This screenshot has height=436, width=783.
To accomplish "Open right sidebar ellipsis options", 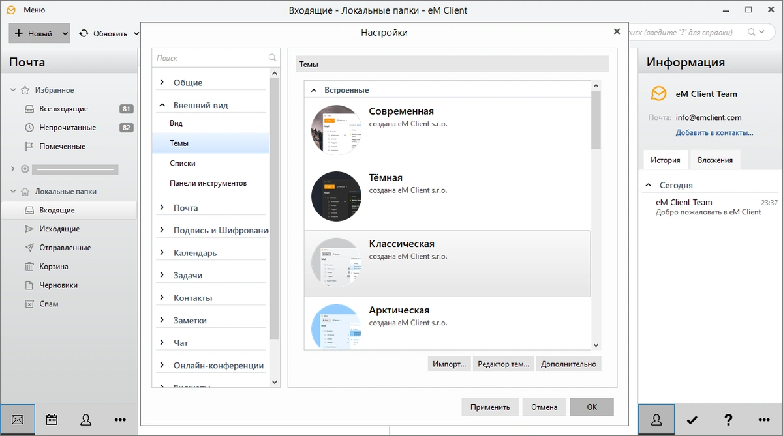I will (765, 420).
